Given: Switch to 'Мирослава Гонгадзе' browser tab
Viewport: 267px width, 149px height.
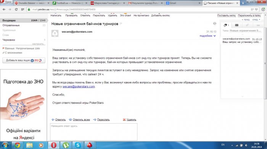Looking at the screenshot, I should pyautogui.click(x=108, y=3).
